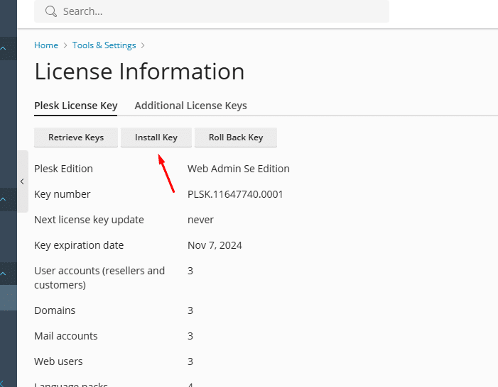
Task: Open Tools & Settings breadcrumb link
Action: [x=104, y=45]
